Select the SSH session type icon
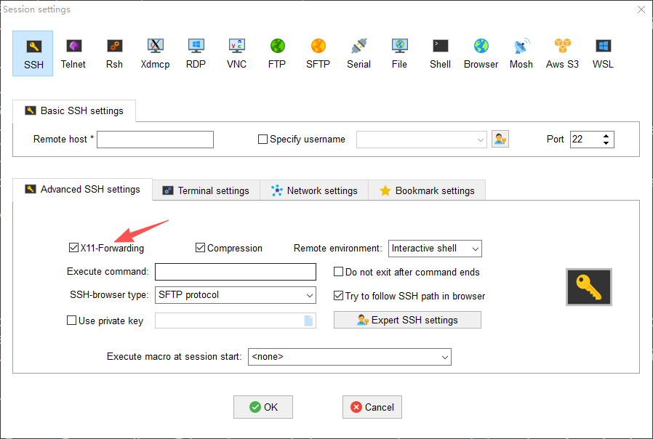 click(33, 53)
